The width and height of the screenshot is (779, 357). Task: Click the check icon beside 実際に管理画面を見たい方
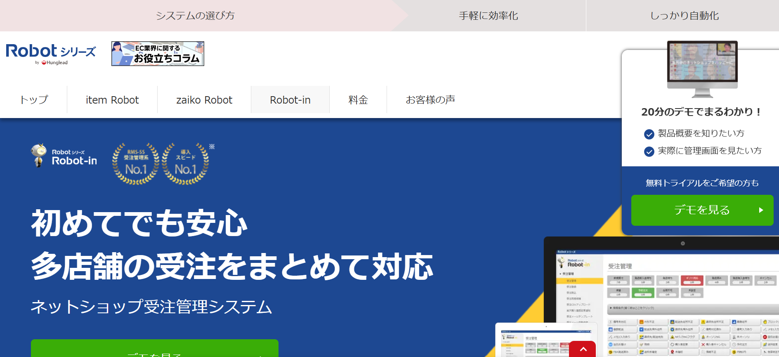[649, 151]
